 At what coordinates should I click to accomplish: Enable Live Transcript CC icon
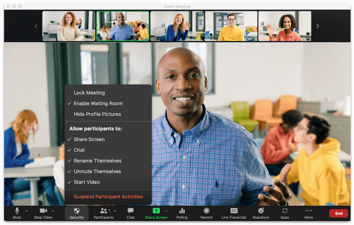tap(234, 211)
